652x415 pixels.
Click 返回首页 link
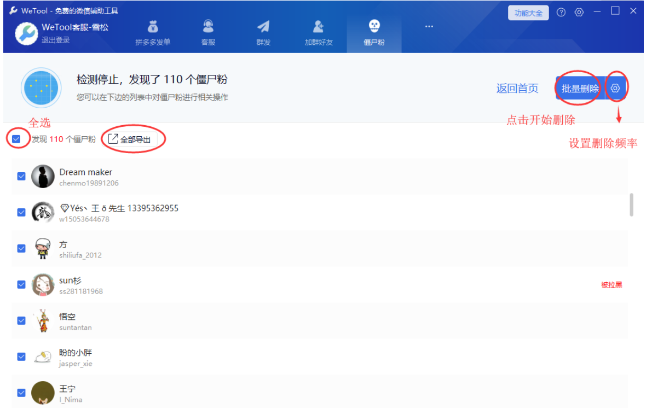click(517, 88)
